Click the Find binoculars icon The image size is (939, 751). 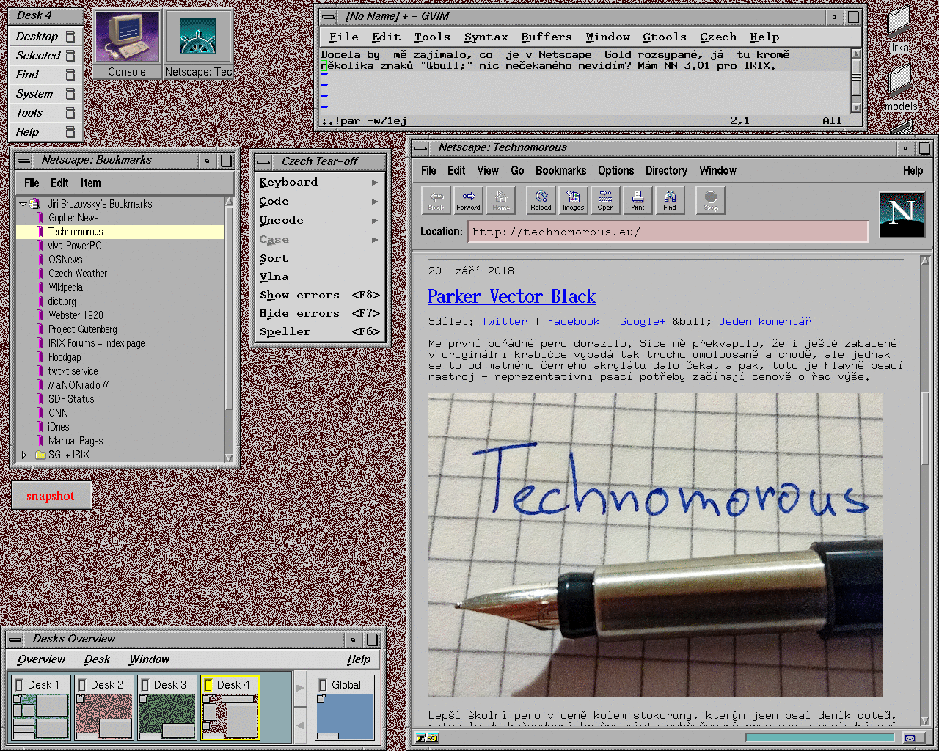point(670,199)
